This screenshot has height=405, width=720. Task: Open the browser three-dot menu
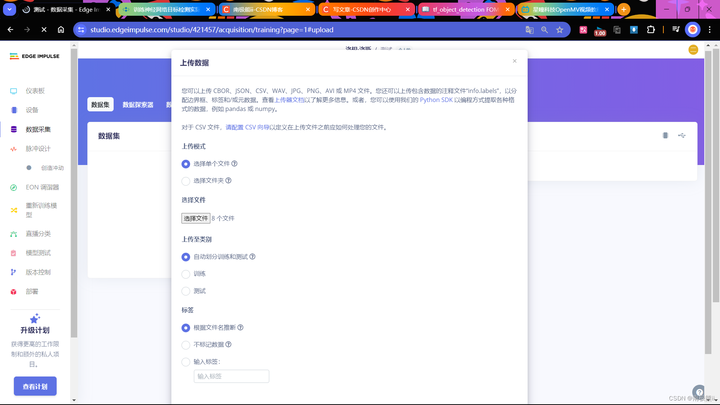709,30
